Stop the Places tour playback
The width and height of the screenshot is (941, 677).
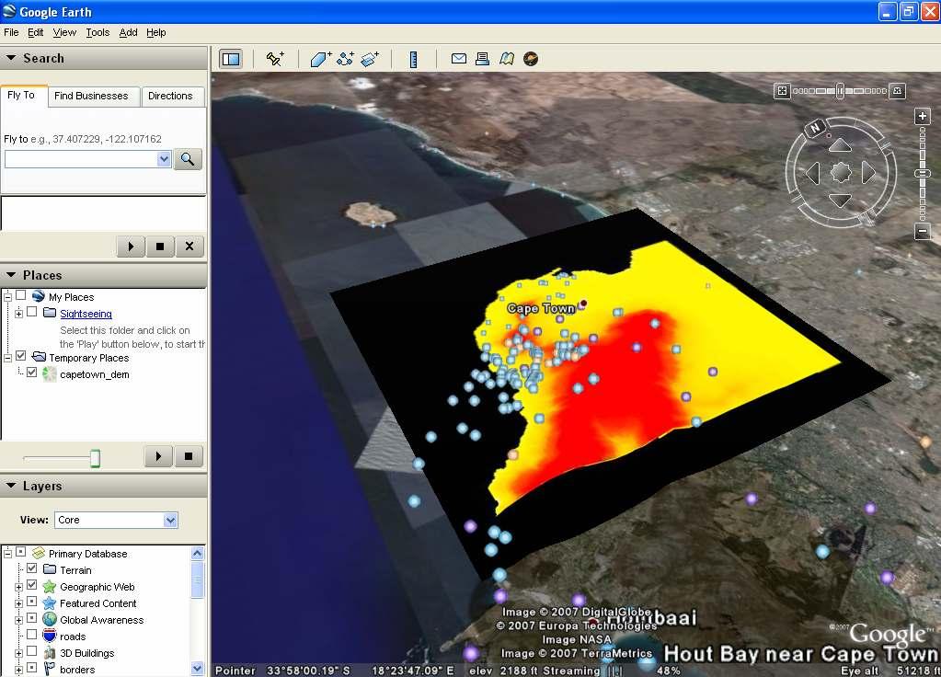point(189,456)
